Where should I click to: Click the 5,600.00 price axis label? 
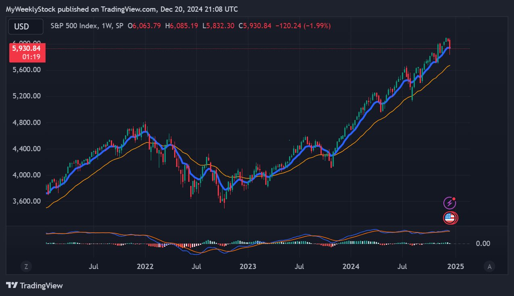[x=26, y=70]
